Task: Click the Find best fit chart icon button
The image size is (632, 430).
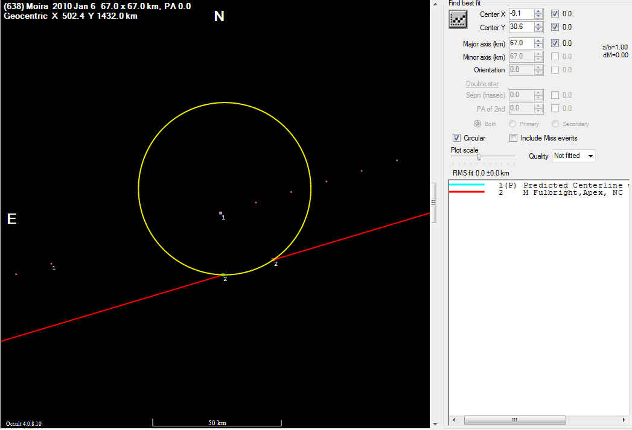Action: 459,19
